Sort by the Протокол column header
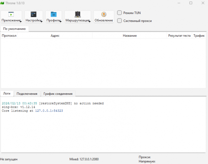Screen dimensions: 208x164 point(9,36)
